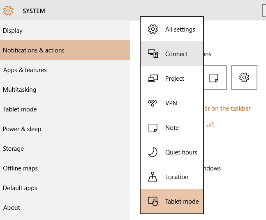
Task: Choose the Project icon in the dropdown list
Action: pyautogui.click(x=153, y=79)
